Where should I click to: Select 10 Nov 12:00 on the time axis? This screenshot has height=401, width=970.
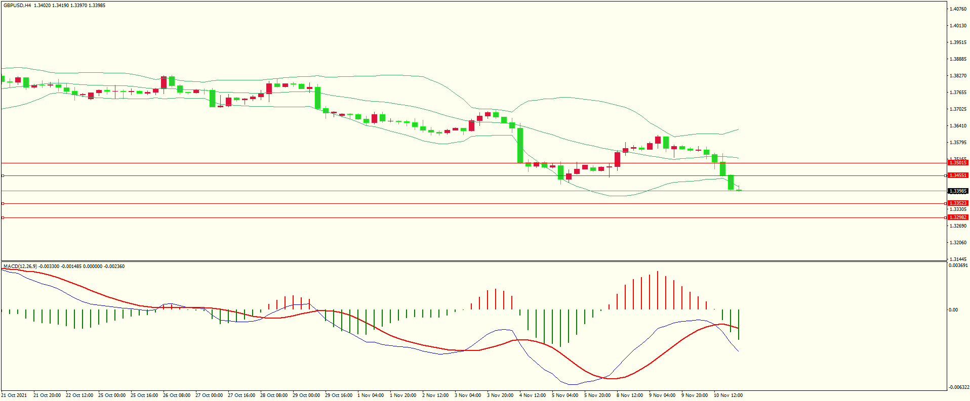click(x=728, y=395)
